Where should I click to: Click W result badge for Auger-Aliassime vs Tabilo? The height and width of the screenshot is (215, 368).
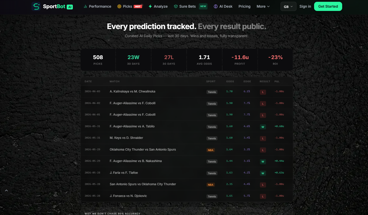(263, 127)
